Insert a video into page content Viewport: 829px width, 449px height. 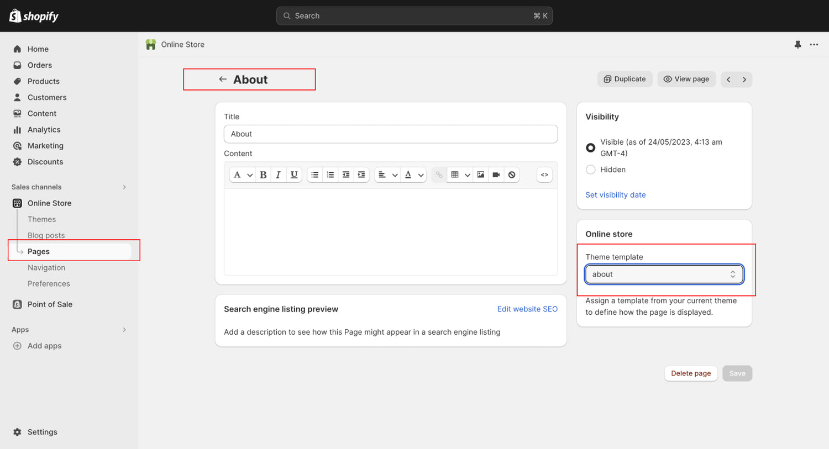(x=496, y=175)
